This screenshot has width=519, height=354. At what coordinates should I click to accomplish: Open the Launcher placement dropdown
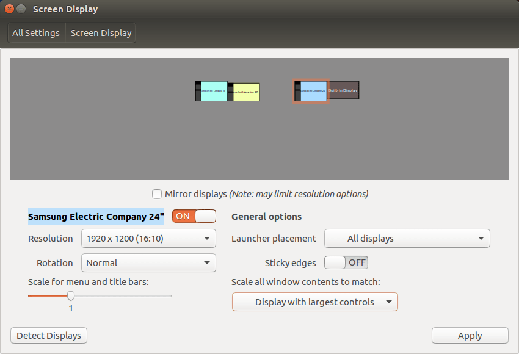[x=407, y=238]
